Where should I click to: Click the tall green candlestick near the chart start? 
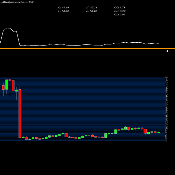[7, 85]
